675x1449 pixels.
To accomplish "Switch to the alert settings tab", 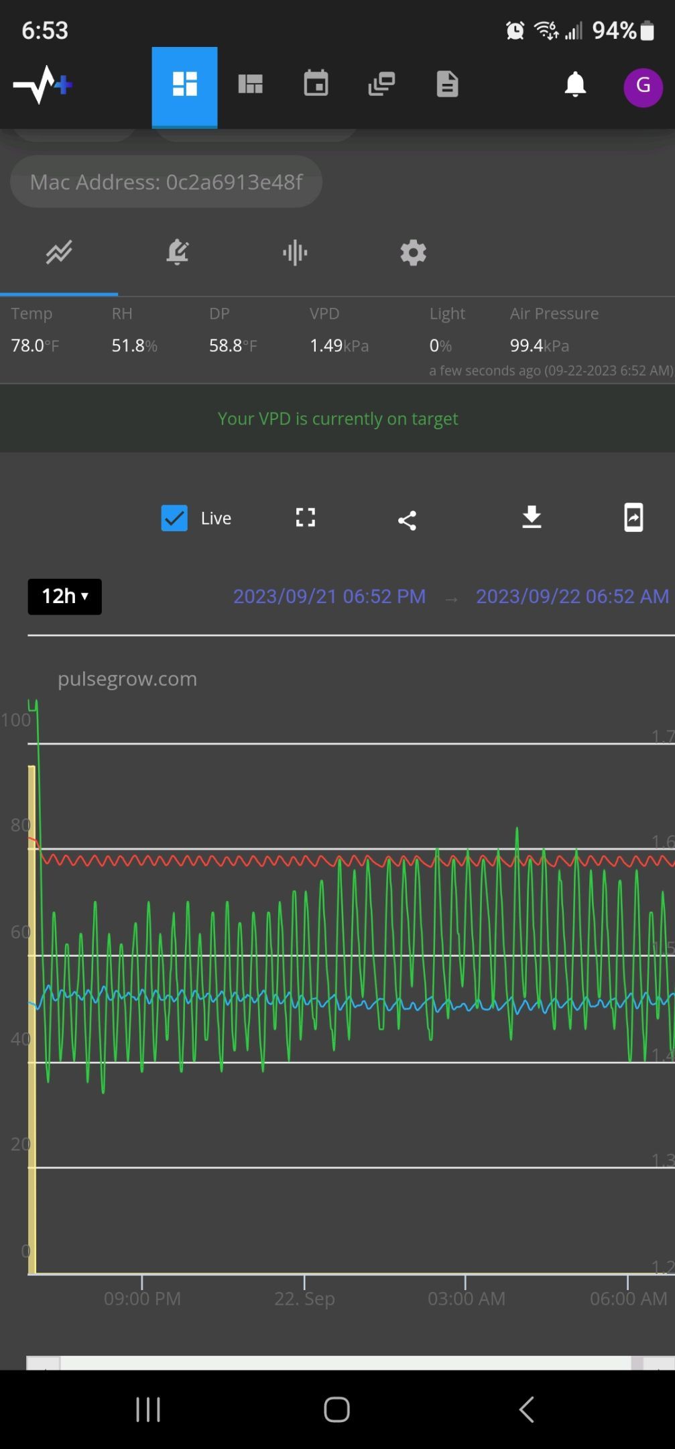I will (x=178, y=253).
